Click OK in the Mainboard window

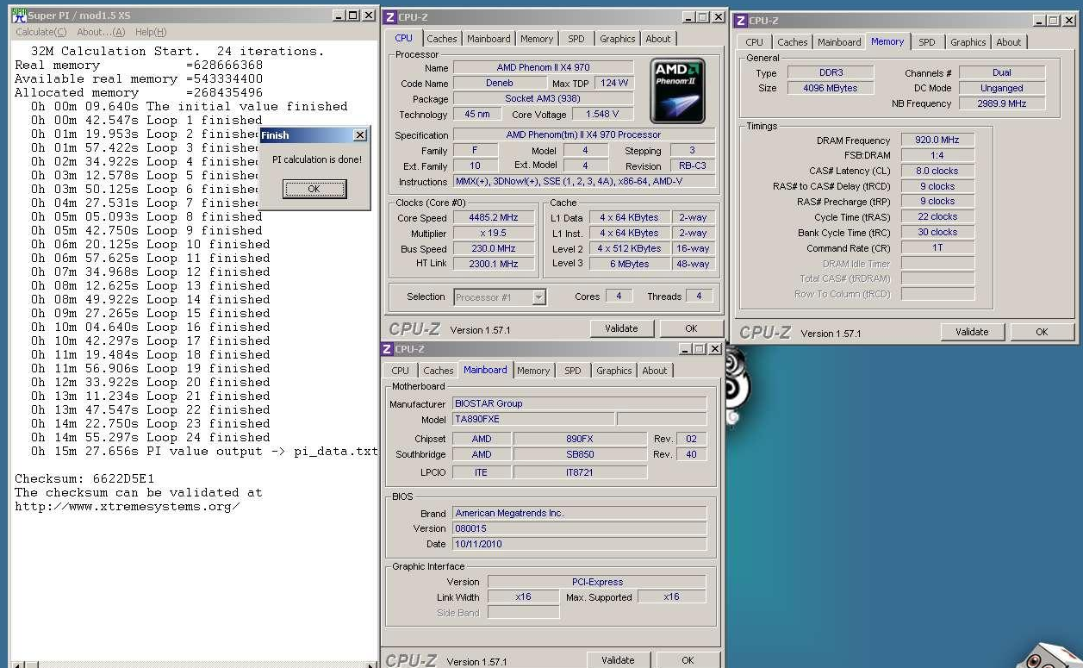click(688, 660)
